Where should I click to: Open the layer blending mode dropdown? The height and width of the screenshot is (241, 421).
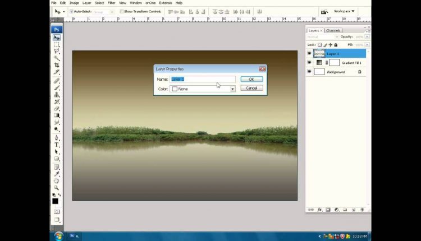(322, 37)
